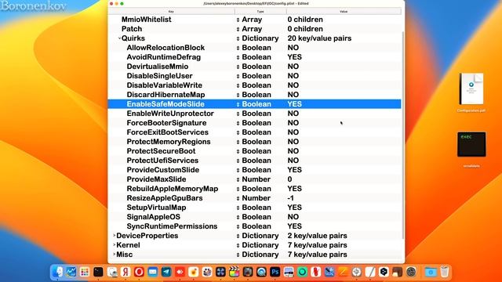The height and width of the screenshot is (282, 502).
Task: Select the ProvideCustomSlide row
Action: [254, 170]
